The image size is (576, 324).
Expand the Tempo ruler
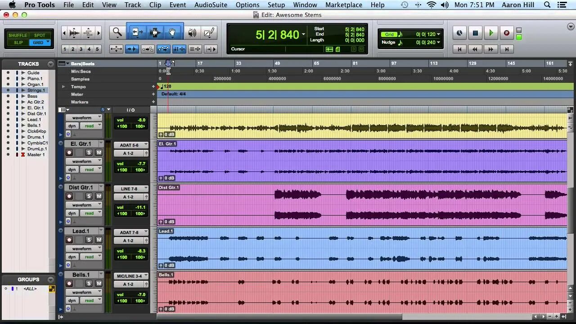click(x=63, y=86)
